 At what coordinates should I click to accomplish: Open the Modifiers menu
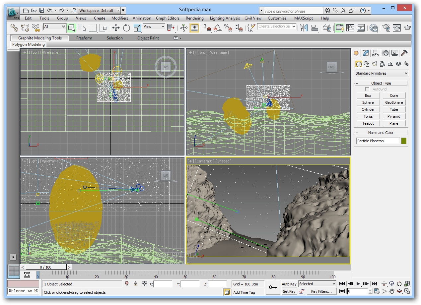coord(119,18)
